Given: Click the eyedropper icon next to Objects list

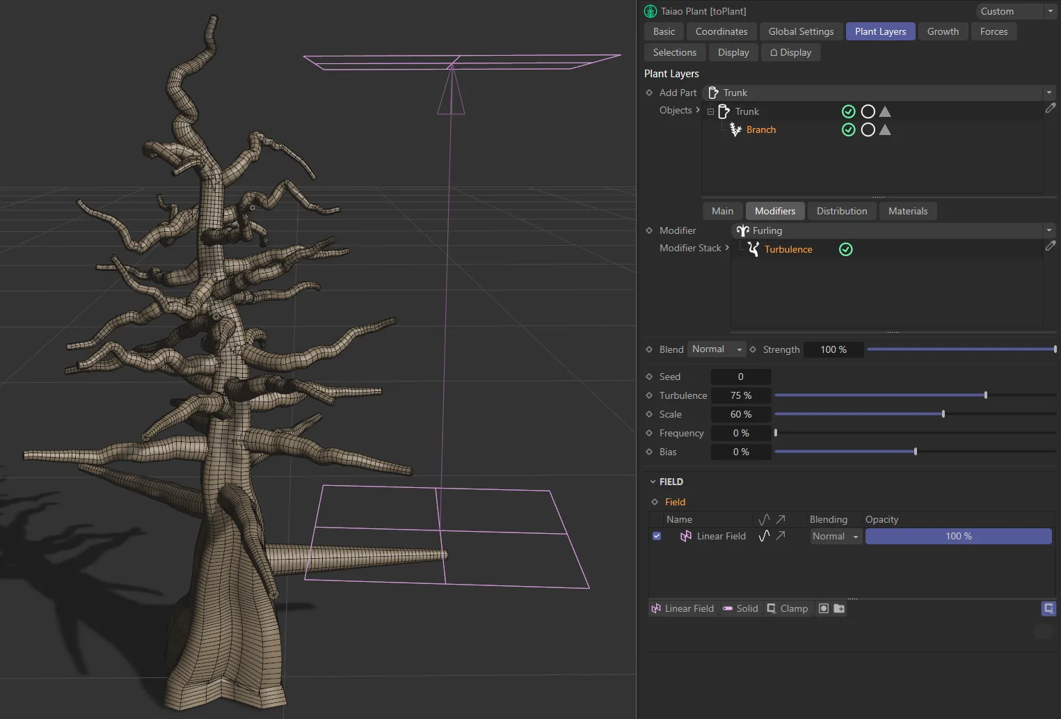Looking at the screenshot, I should [x=1051, y=108].
